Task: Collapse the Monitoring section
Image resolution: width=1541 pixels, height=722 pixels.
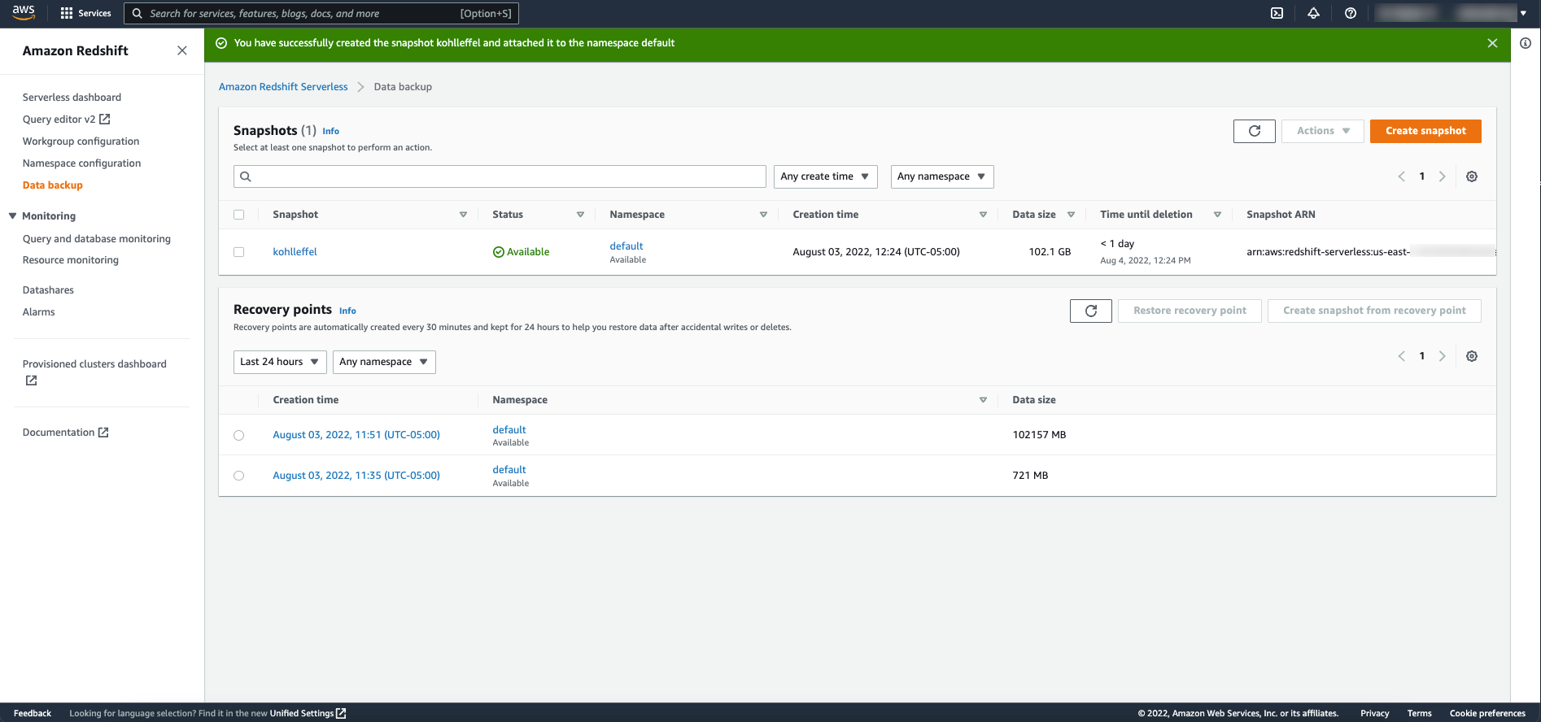Action: pos(12,216)
